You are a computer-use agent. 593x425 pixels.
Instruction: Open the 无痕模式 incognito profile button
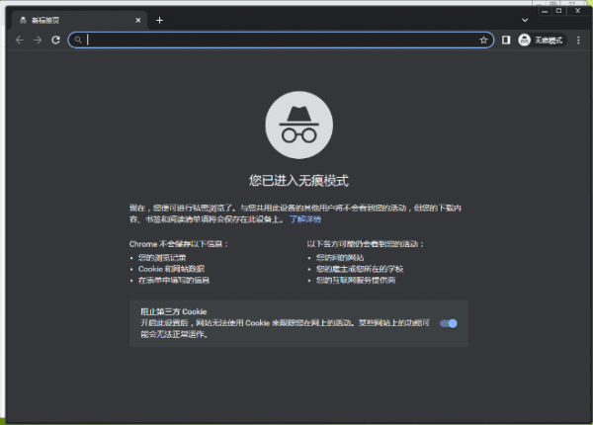click(x=541, y=41)
